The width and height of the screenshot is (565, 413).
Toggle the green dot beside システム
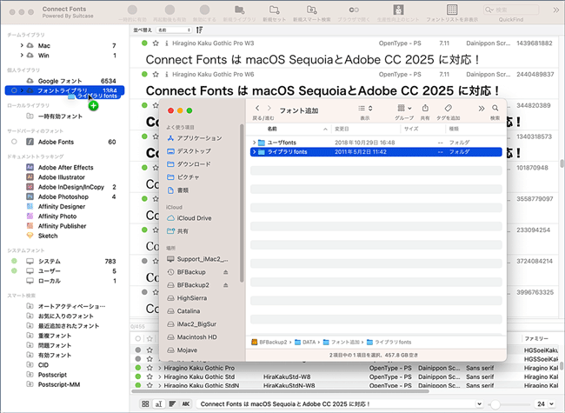(14, 261)
